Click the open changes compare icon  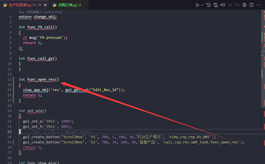216,5
